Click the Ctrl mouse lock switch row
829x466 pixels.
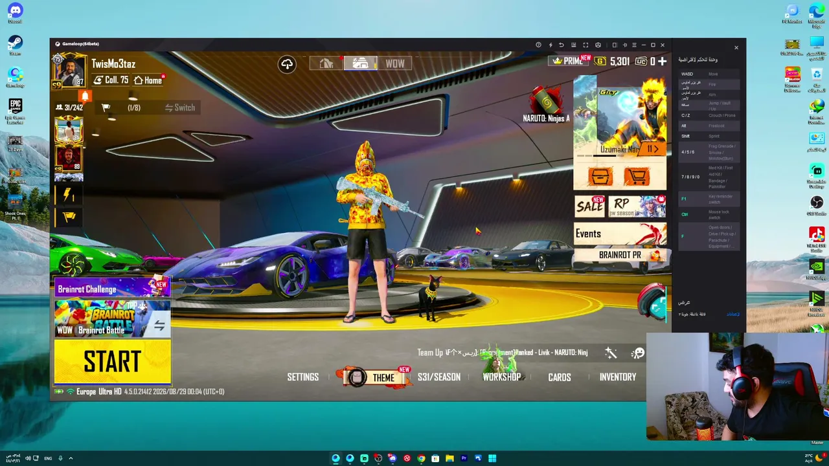click(709, 214)
